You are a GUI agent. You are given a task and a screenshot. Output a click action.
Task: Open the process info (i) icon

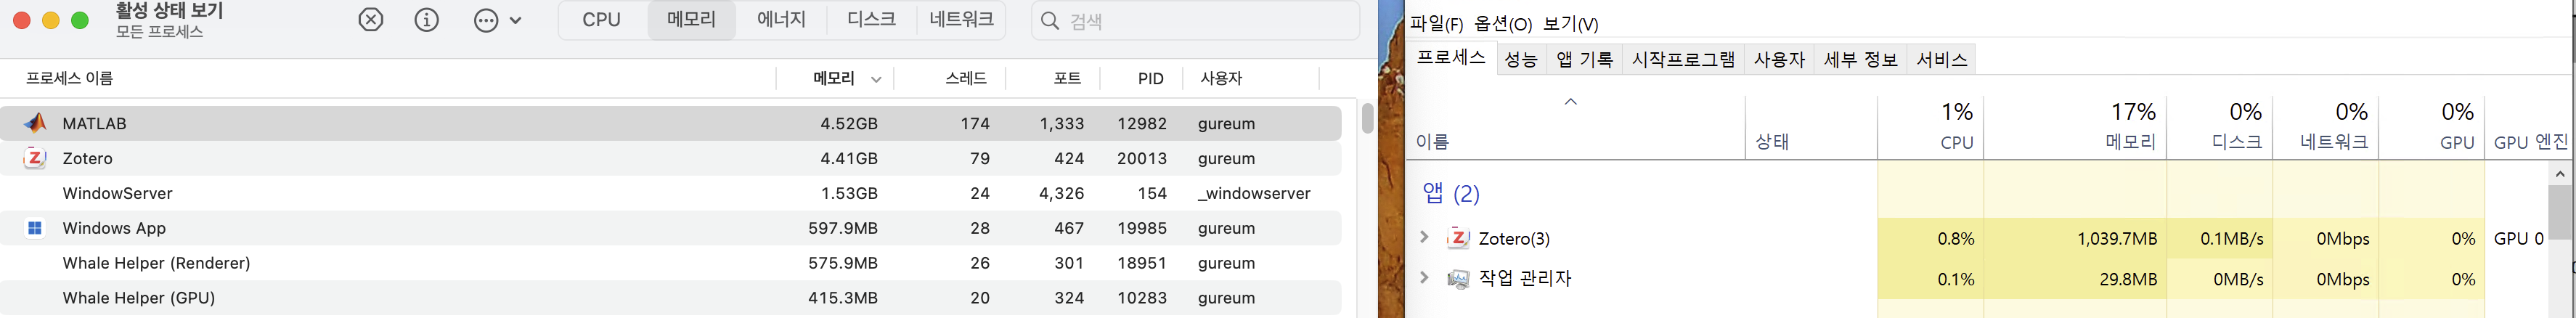click(427, 20)
